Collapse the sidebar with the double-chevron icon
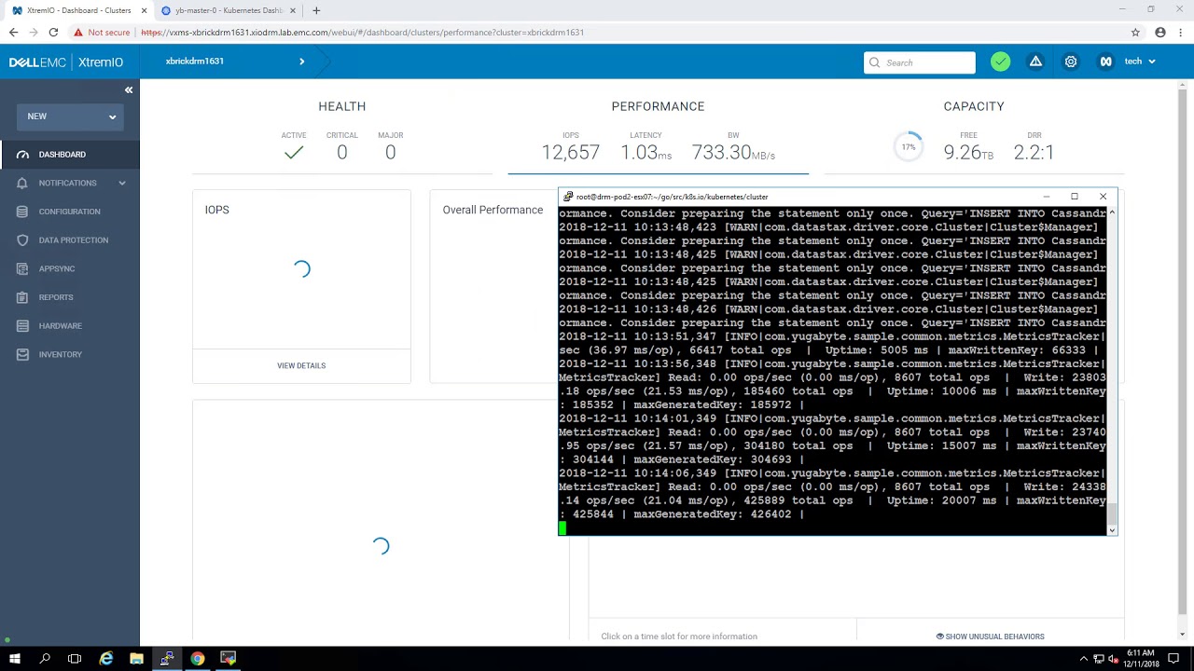Viewport: 1194px width, 671px height. (129, 90)
